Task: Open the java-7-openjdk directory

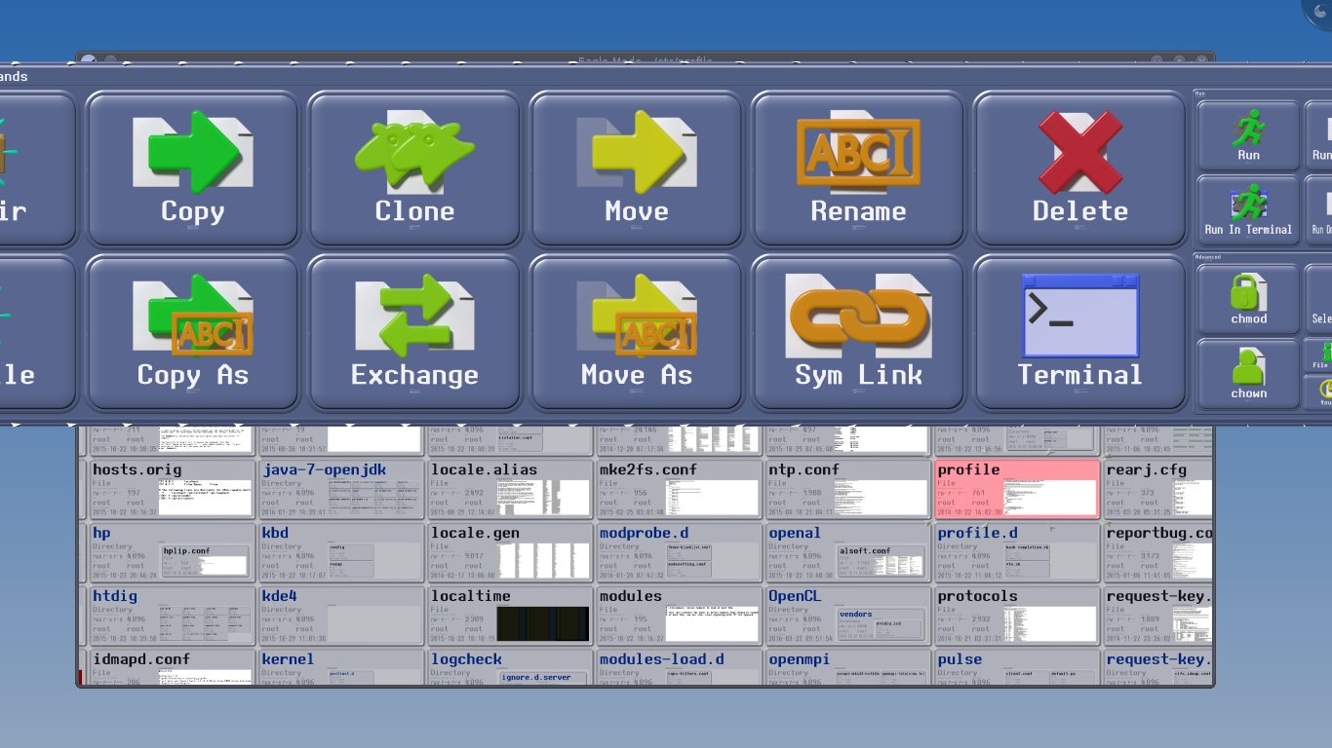Action: click(x=340, y=489)
